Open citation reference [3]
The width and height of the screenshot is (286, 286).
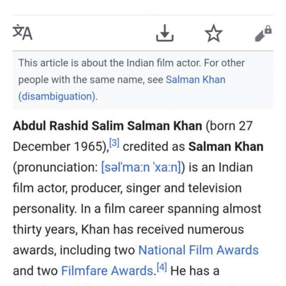coord(114,143)
